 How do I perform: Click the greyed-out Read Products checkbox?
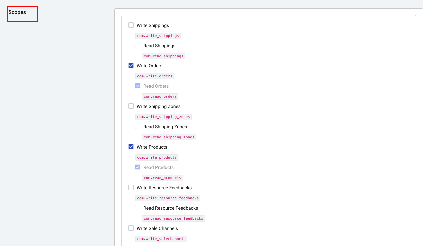(x=138, y=167)
